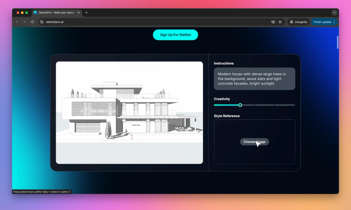The height and width of the screenshot is (210, 351).
Task: Click the Instructions prompt text box
Action: (x=254, y=79)
